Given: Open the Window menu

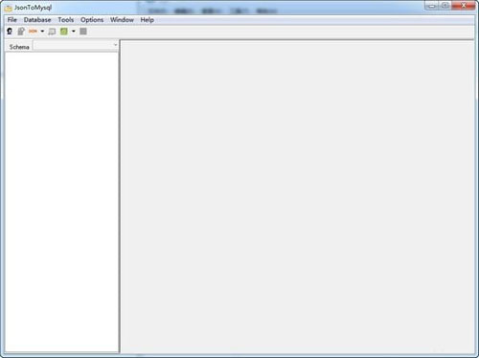Looking at the screenshot, I should [122, 20].
